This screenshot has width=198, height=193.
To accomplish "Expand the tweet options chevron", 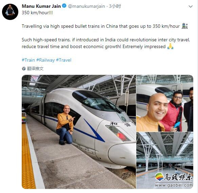I will tap(191, 6).
